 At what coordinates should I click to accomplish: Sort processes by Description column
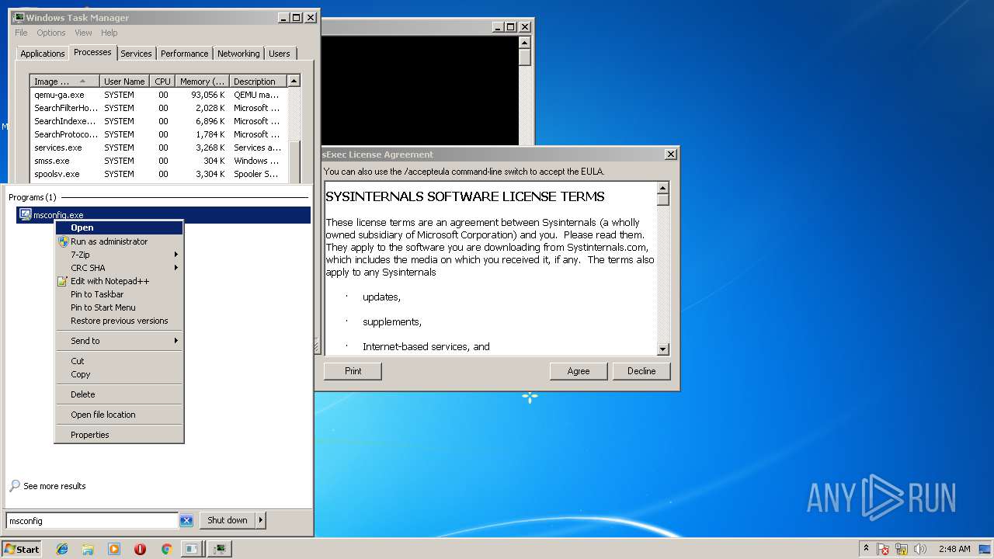258,82
